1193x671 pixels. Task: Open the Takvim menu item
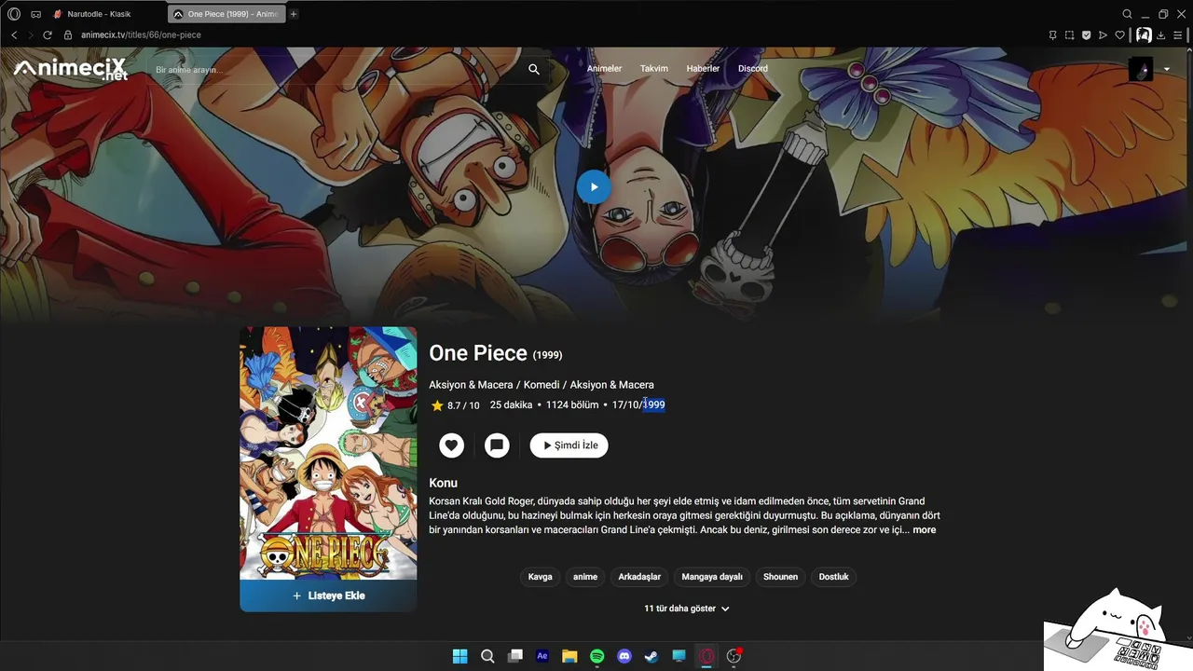(654, 69)
